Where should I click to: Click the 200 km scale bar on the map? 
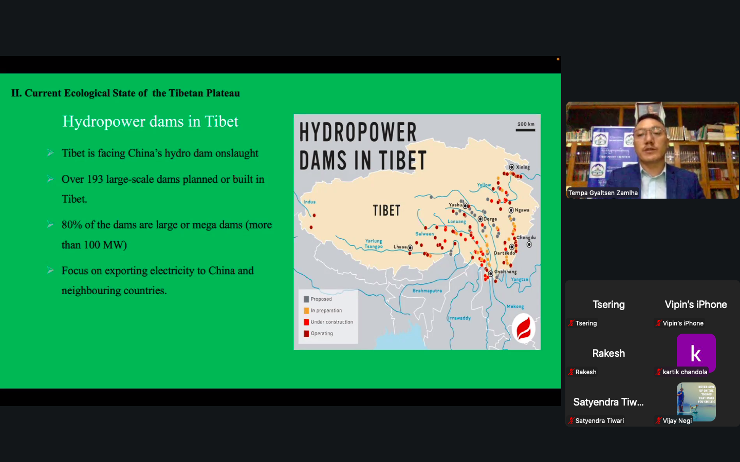[x=526, y=129]
